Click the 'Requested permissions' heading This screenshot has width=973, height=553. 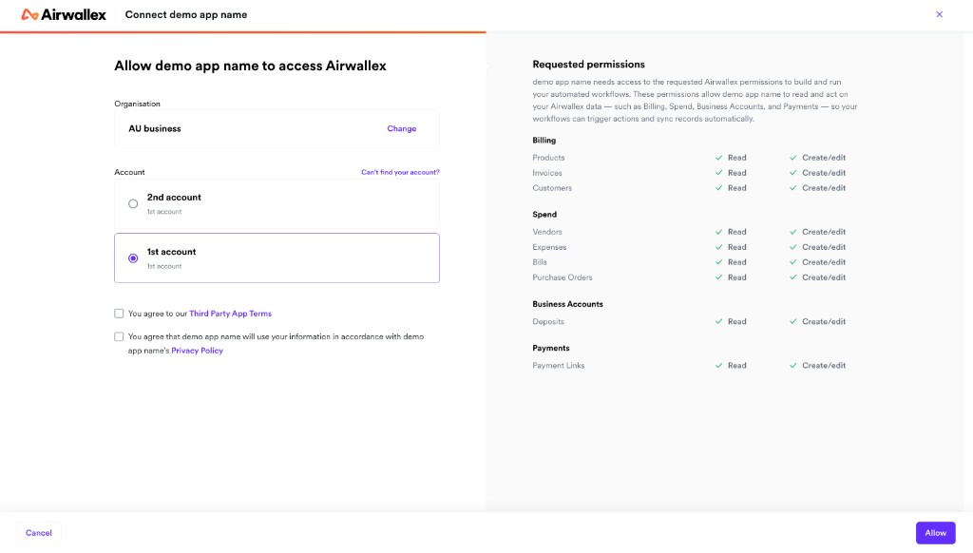[588, 64]
